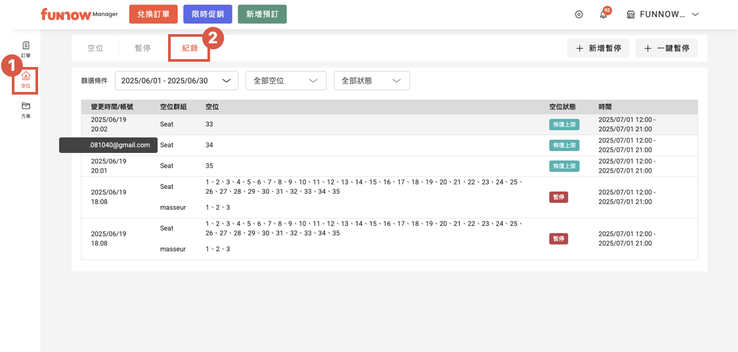Open the notifications bell icon
The image size is (738, 352).
tap(603, 14)
